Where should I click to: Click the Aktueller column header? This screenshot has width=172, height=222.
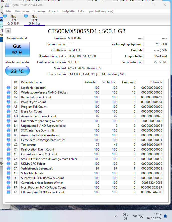click(92, 82)
